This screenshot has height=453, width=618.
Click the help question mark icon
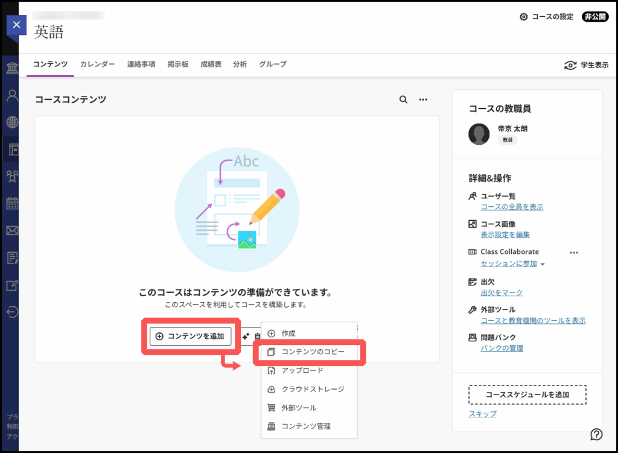(596, 434)
